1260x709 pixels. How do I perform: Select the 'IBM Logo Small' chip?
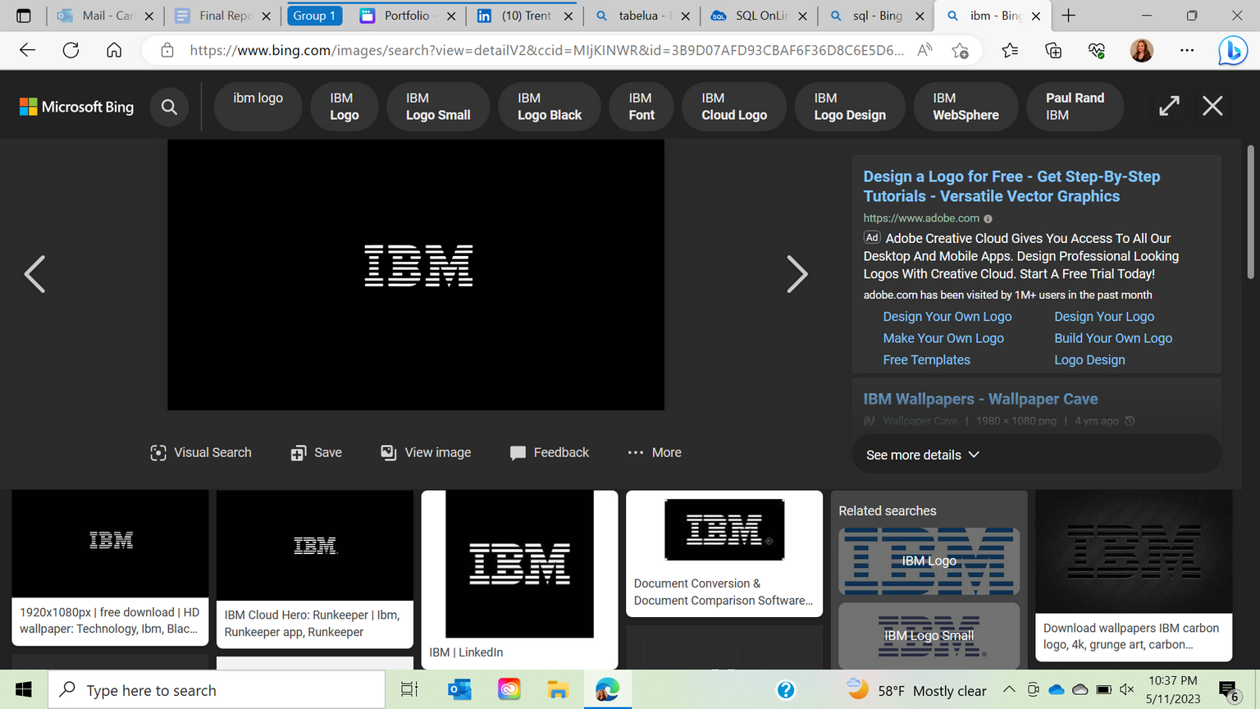point(438,107)
